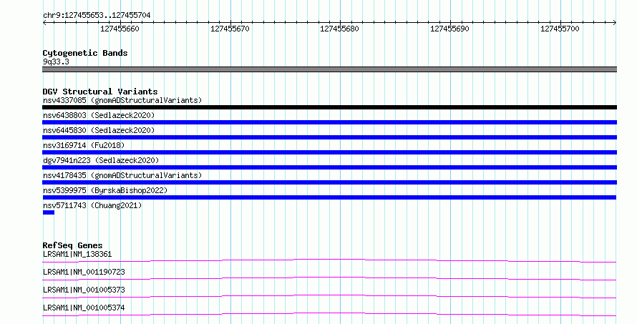Click the black nsv4337085 variant bar
The height and width of the screenshot is (324, 637).
pyautogui.click(x=329, y=107)
